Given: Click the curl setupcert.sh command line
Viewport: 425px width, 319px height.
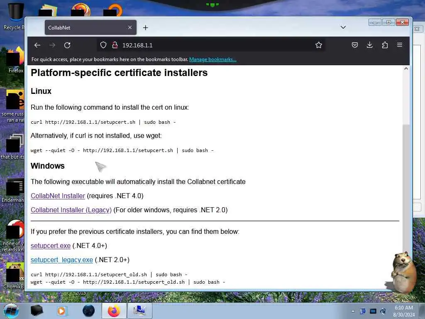Looking at the screenshot, I should tap(103, 122).
